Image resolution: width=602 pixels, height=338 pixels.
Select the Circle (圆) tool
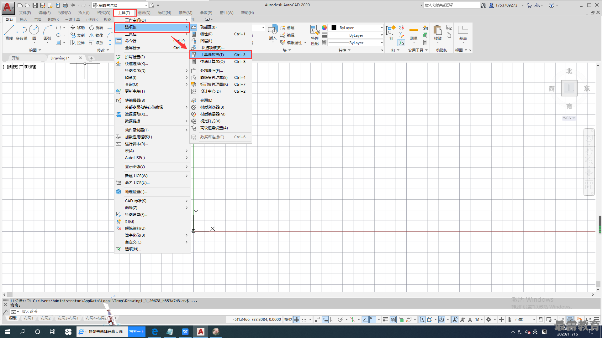pyautogui.click(x=34, y=33)
